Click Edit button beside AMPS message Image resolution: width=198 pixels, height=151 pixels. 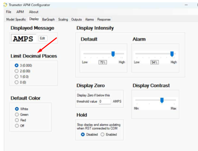pos(43,38)
